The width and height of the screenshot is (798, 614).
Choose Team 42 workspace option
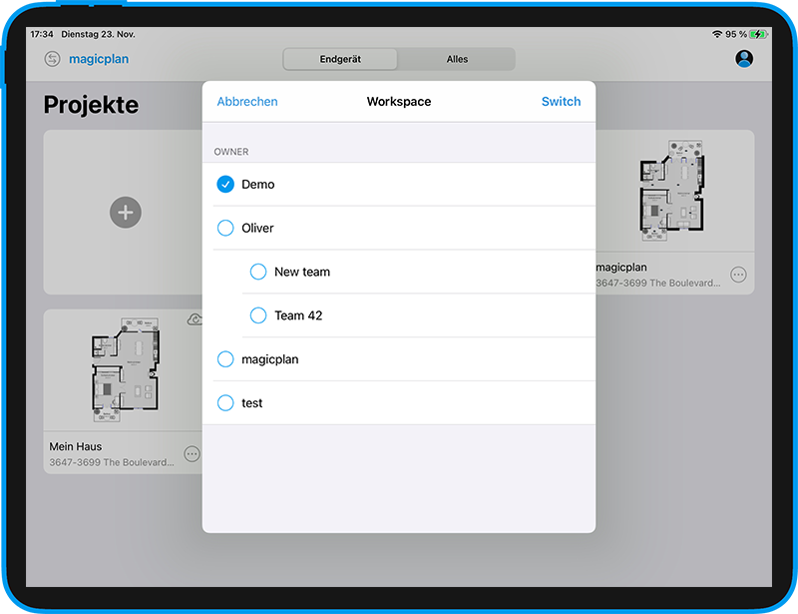click(x=258, y=315)
